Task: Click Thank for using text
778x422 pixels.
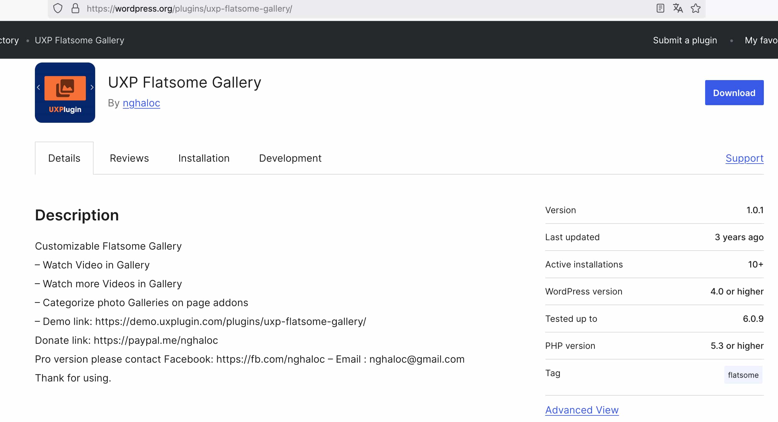Action: (73, 378)
